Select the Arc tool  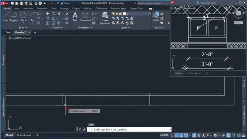pyautogui.click(x=32, y=17)
